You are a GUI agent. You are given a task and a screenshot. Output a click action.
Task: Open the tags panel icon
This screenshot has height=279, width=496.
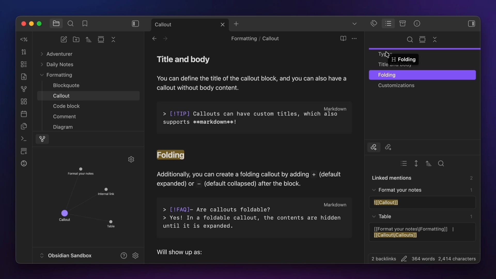[374, 24]
